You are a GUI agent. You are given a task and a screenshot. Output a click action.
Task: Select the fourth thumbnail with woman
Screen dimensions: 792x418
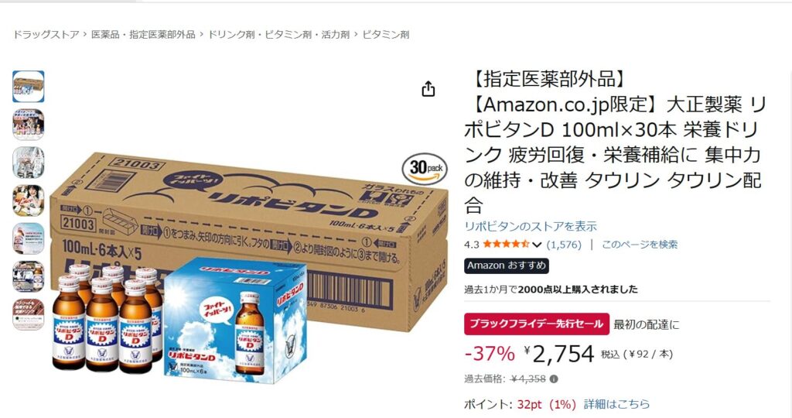pos(29,200)
